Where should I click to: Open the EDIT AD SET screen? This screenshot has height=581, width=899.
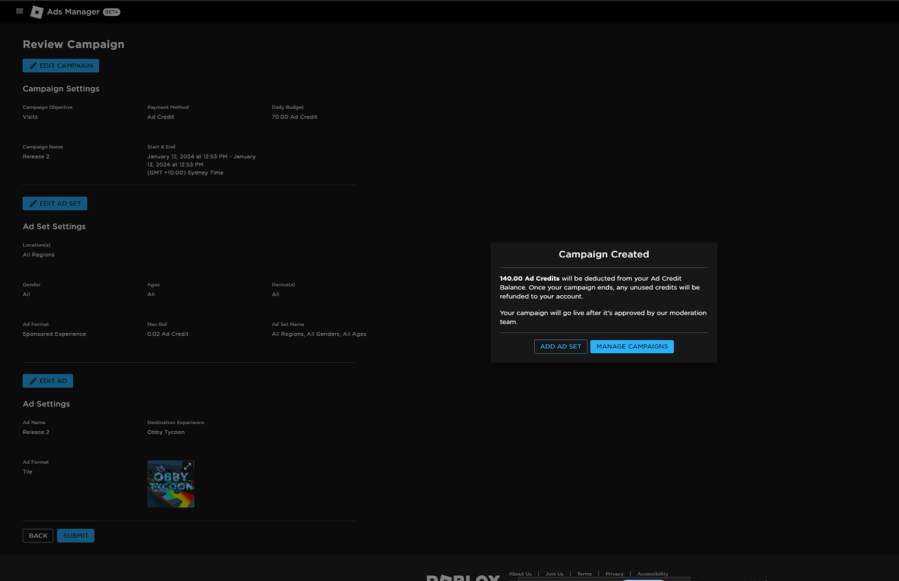pos(55,203)
